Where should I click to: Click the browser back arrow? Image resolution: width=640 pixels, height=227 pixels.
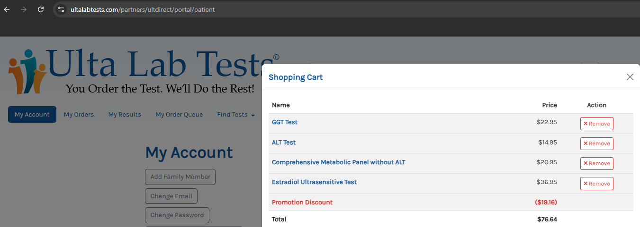click(7, 9)
